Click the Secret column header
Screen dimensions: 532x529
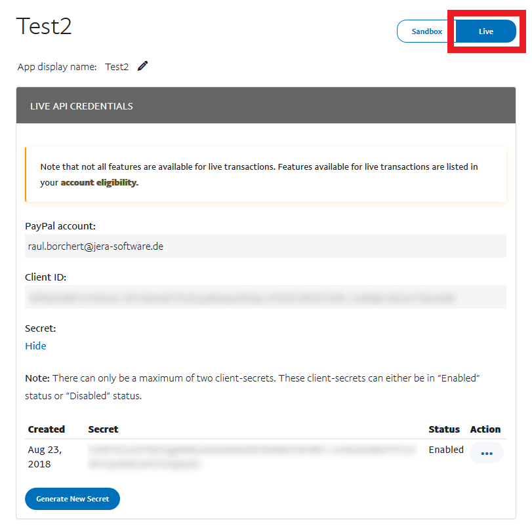pyautogui.click(x=103, y=429)
